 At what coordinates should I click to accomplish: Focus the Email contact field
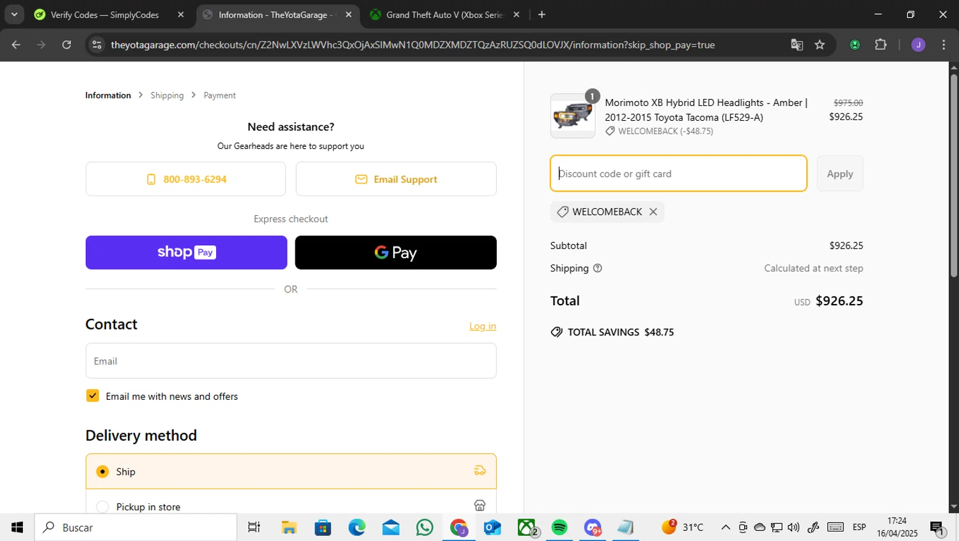[x=291, y=361]
